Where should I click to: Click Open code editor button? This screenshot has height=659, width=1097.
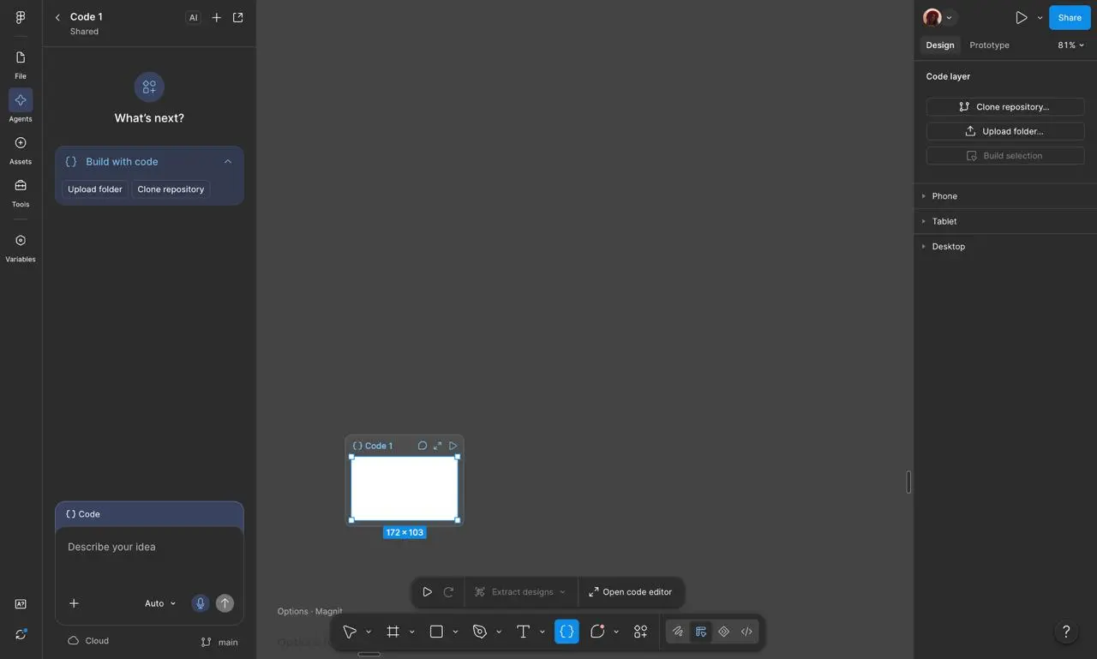631,592
